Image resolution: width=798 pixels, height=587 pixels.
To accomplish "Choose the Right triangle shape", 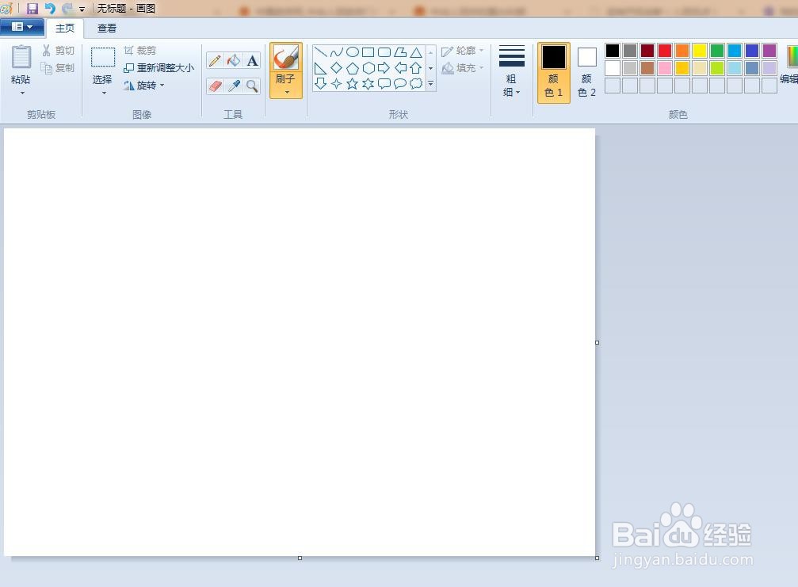I will (x=320, y=68).
